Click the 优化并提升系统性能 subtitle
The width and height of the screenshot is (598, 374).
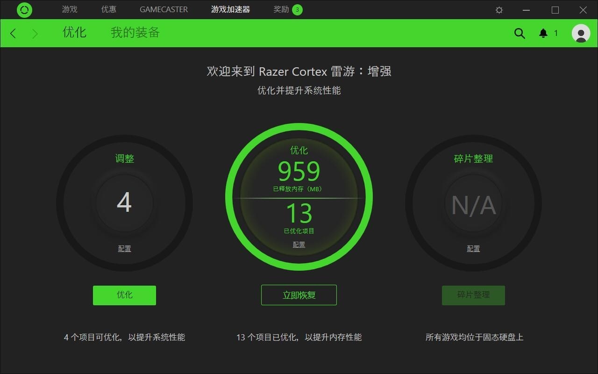(x=299, y=90)
